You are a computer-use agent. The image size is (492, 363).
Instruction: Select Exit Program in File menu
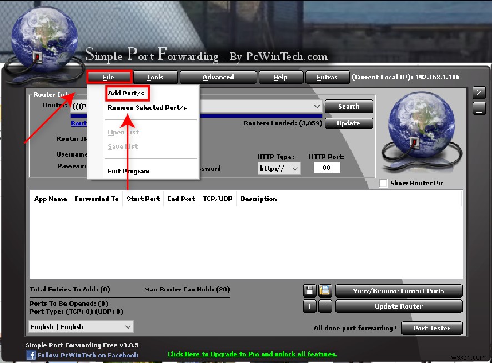(x=129, y=171)
